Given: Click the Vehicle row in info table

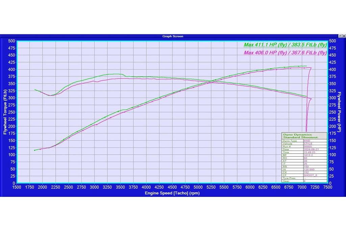Looking at the screenshot, I should click(x=304, y=143).
